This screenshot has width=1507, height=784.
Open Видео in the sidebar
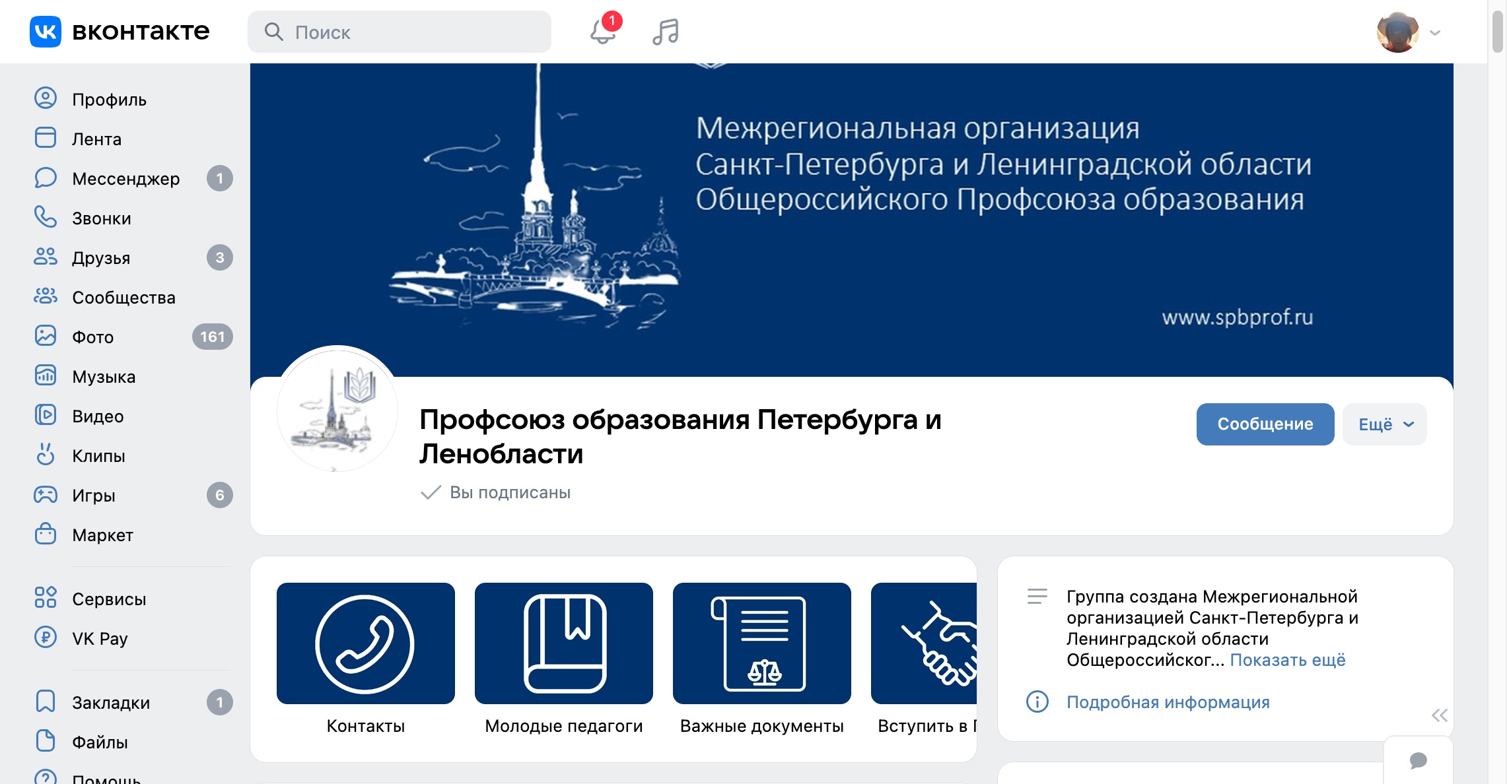tap(98, 416)
